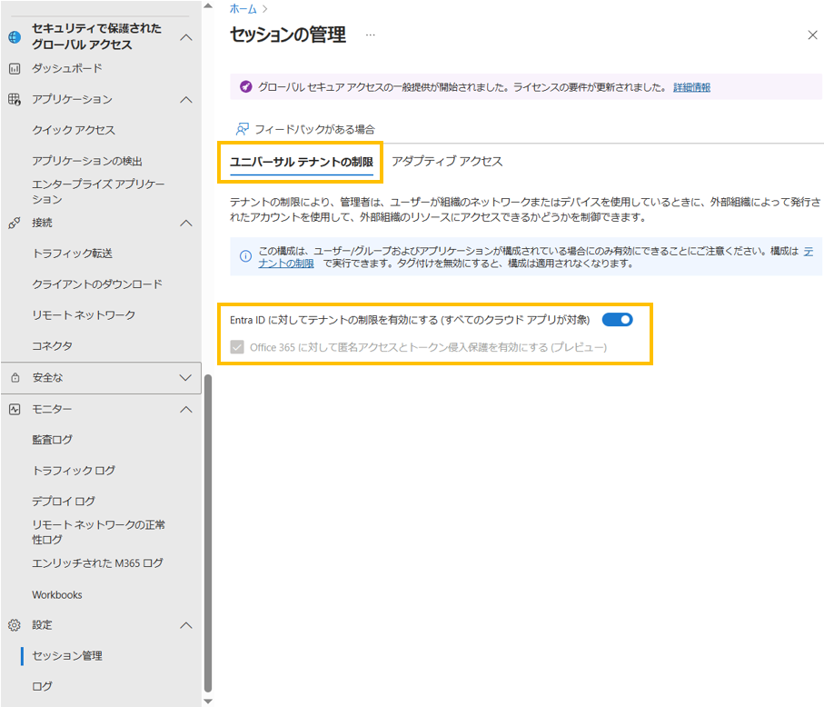Open コネクタ menu item

[x=52, y=346]
